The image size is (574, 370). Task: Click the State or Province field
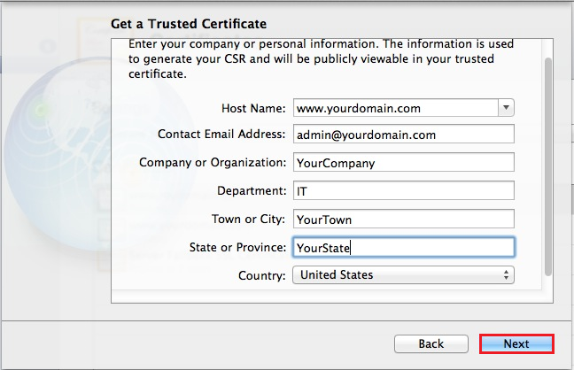coord(403,248)
